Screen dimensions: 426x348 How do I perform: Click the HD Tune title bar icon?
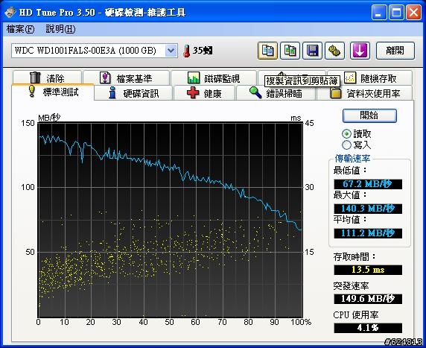pyautogui.click(x=10, y=12)
